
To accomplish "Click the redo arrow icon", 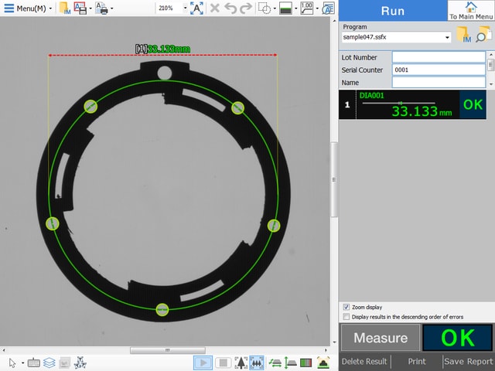I will pyautogui.click(x=246, y=9).
